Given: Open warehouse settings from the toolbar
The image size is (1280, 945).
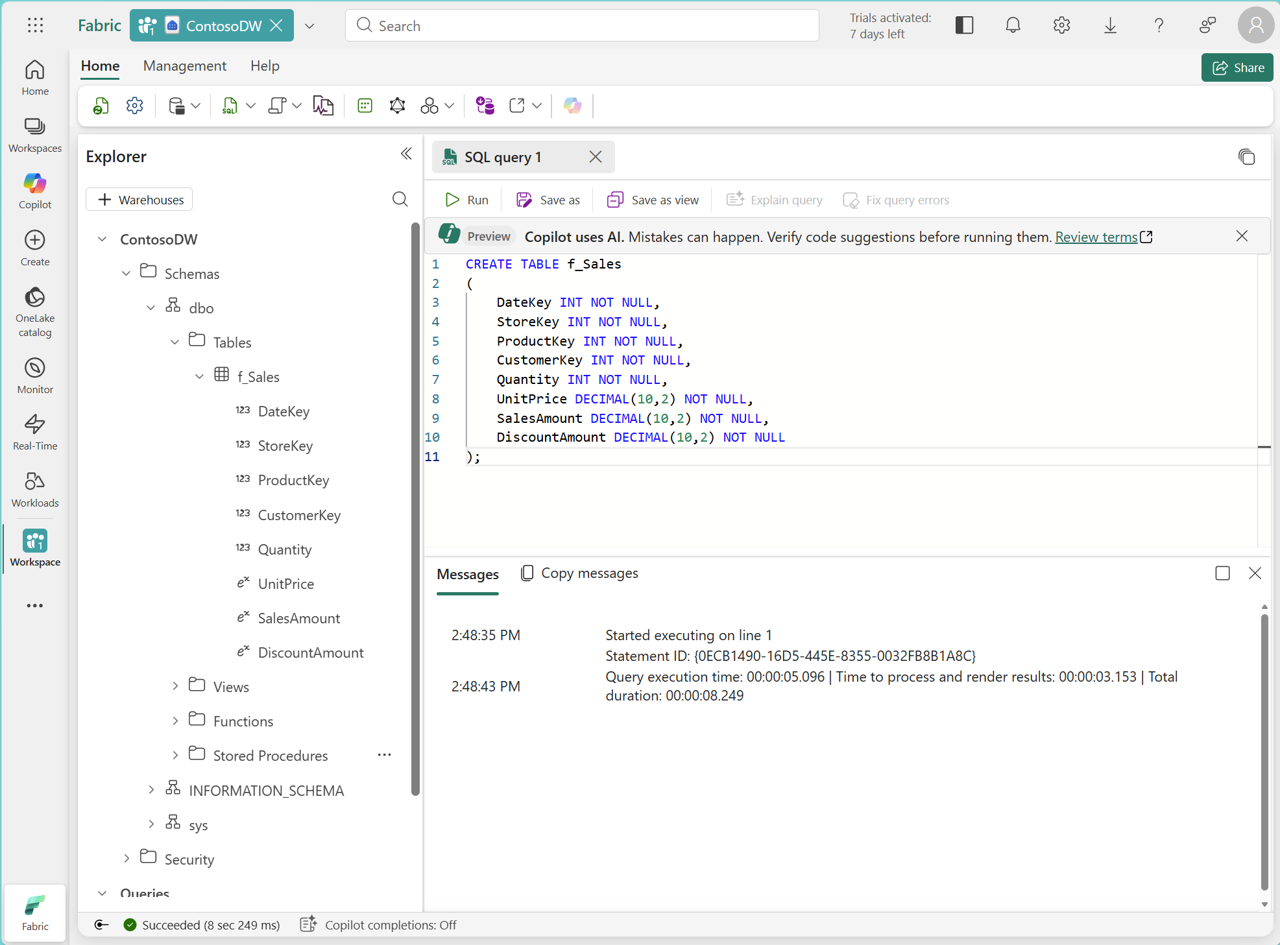Looking at the screenshot, I should [x=134, y=105].
